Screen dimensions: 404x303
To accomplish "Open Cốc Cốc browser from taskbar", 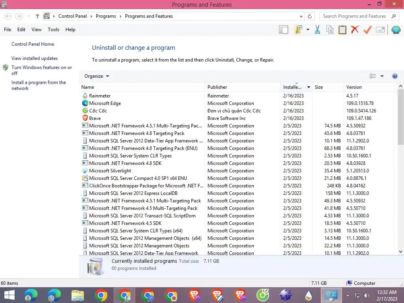I will tap(262, 295).
